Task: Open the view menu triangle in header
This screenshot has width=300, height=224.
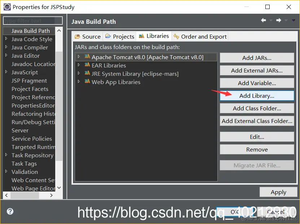Action: point(293,20)
